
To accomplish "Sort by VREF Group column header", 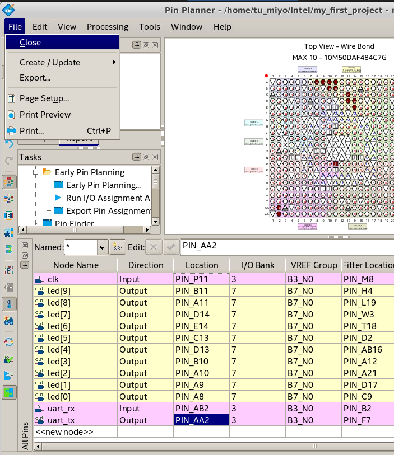I will 314,265.
